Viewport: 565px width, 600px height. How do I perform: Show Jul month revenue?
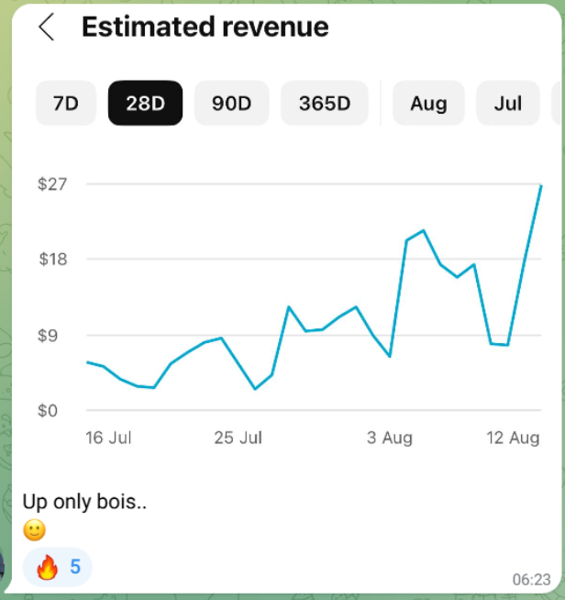(x=507, y=103)
